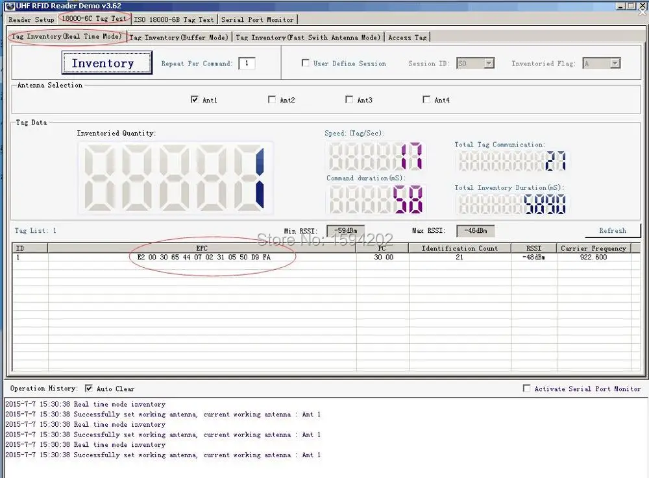Screen dimensions: 649x478
Task: Switch to ISO 18000-6B Tag Test tab
Action: pyautogui.click(x=173, y=19)
